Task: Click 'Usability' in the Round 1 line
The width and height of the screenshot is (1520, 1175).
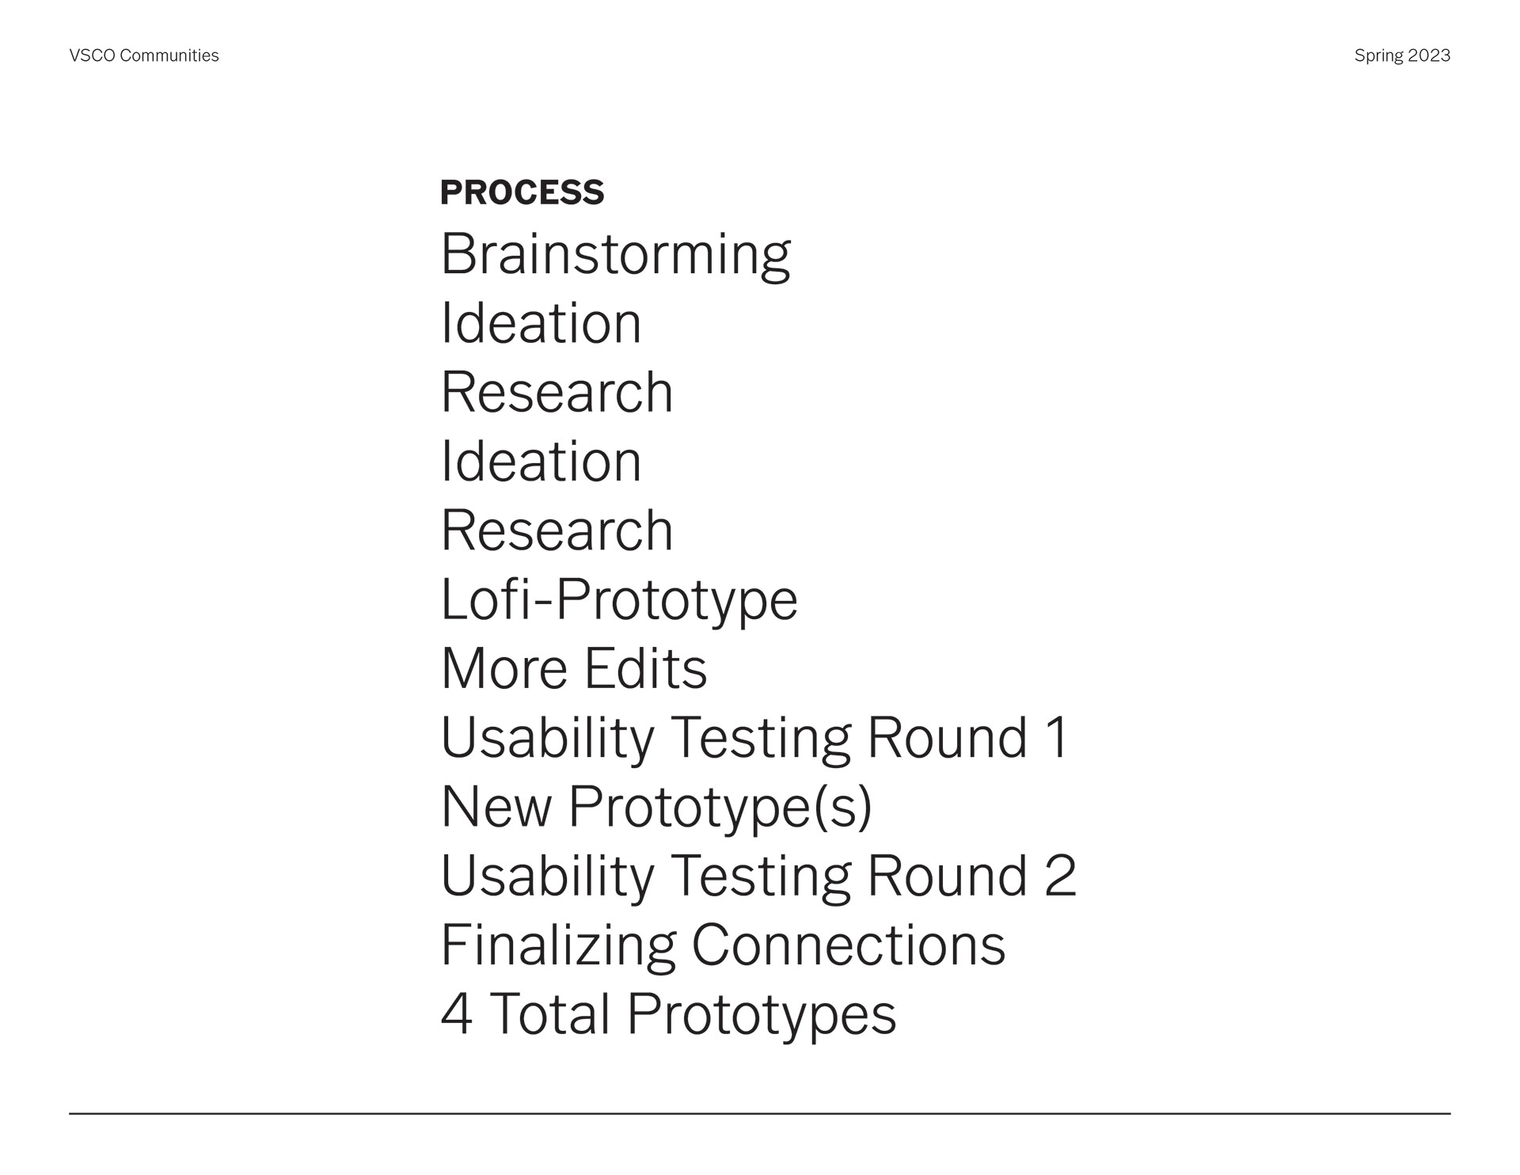Action: pos(546,739)
